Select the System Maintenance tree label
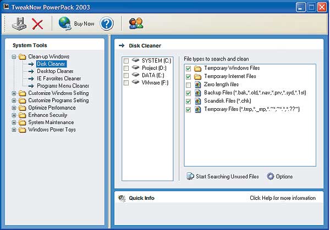Image resolution: width=330 pixels, height=230 pixels. click(51, 122)
